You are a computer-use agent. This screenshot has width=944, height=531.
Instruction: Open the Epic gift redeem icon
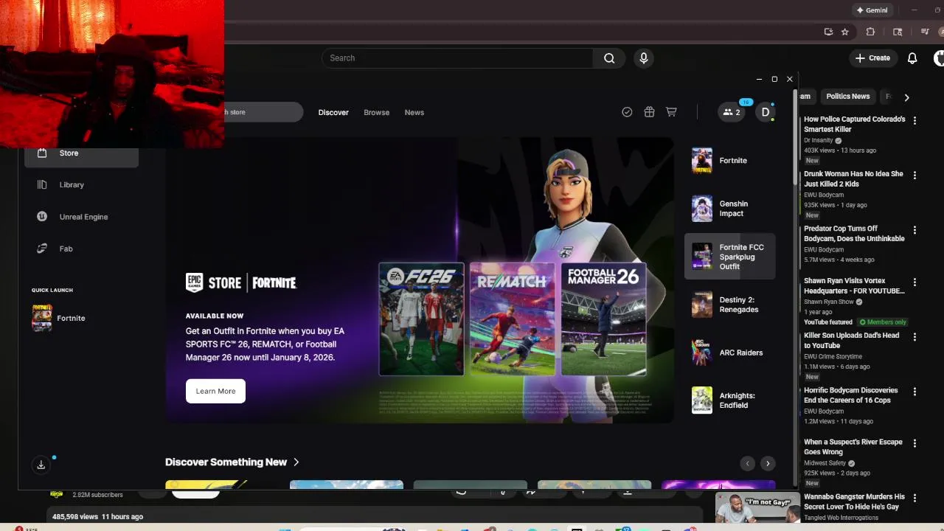[649, 112]
